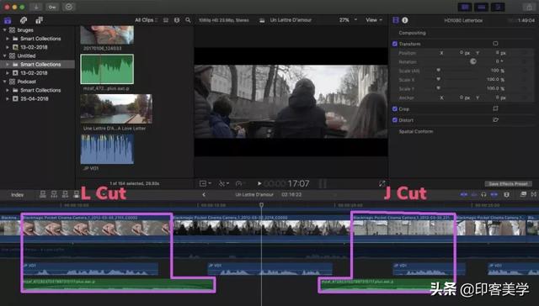Uncheck the Distort checkbox
This screenshot has height=306, width=539.
(x=395, y=120)
